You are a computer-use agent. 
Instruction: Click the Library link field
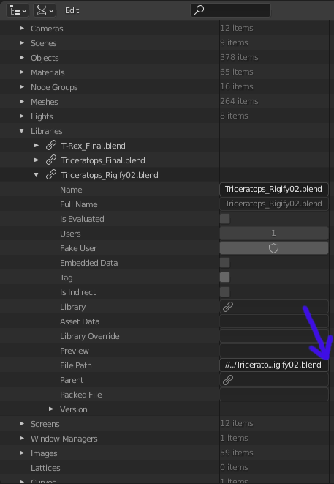coord(274,307)
